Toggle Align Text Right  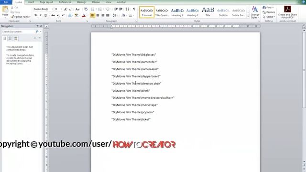pyautogui.click(x=103, y=15)
